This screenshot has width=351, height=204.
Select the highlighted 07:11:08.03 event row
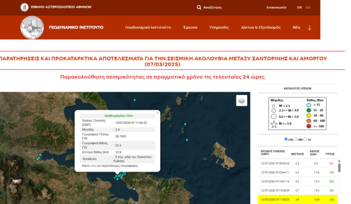(298, 199)
